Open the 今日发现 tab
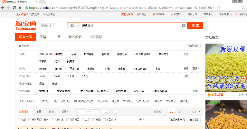Screen dimensions: 247x129 pyautogui.click(x=96, y=37)
